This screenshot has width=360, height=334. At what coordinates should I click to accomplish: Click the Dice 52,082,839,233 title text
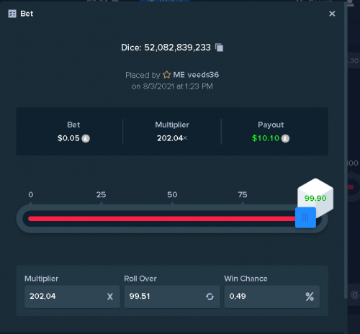point(166,48)
